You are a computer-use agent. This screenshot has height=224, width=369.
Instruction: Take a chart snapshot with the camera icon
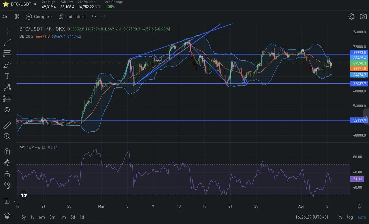(x=363, y=16)
